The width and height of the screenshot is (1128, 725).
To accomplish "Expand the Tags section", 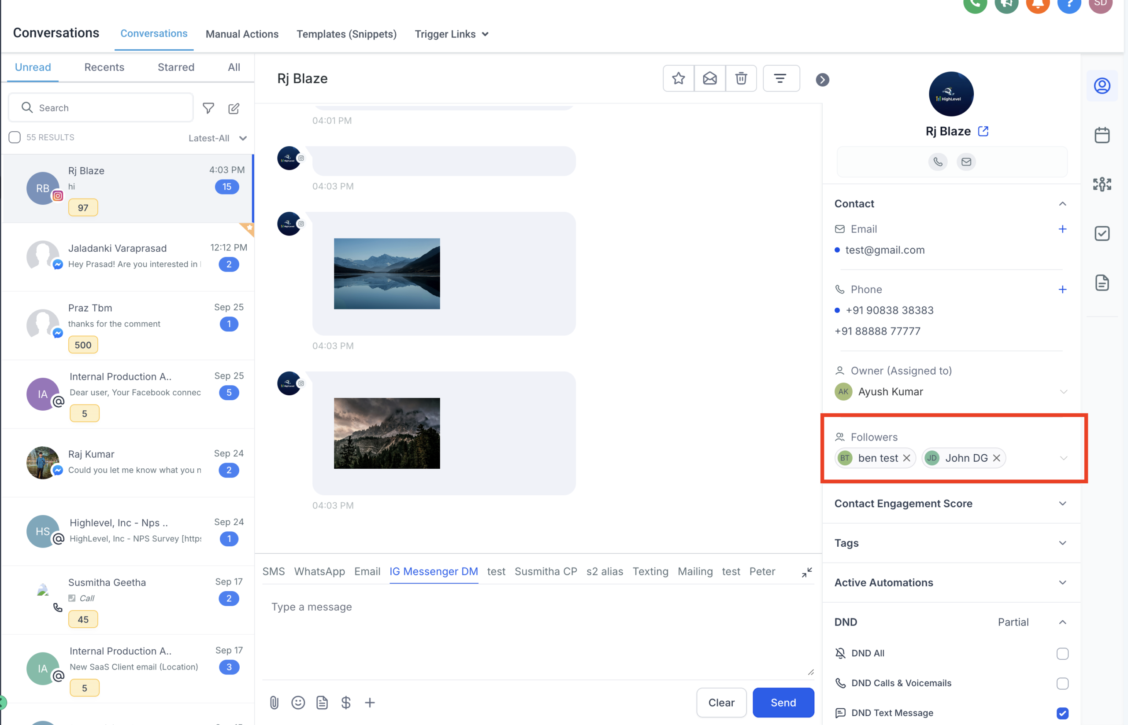I will [x=1062, y=543].
